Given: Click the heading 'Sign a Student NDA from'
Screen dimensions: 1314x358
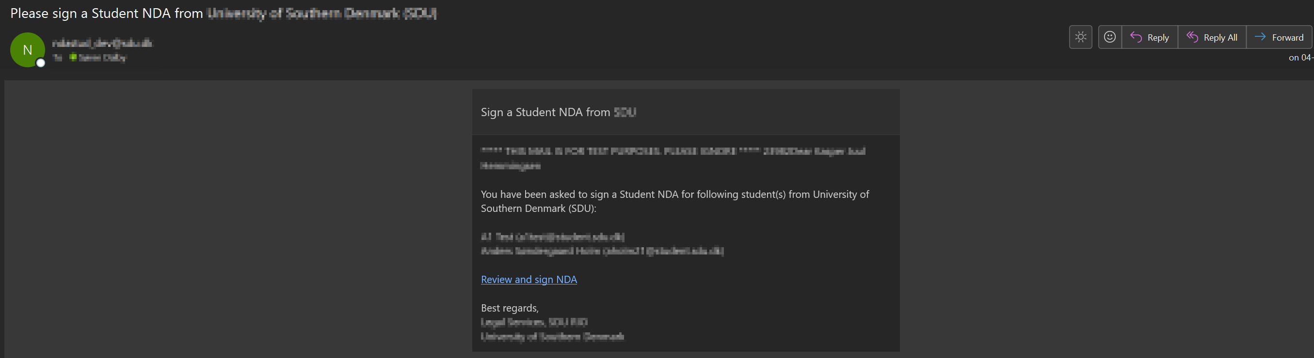Looking at the screenshot, I should pyautogui.click(x=545, y=112).
